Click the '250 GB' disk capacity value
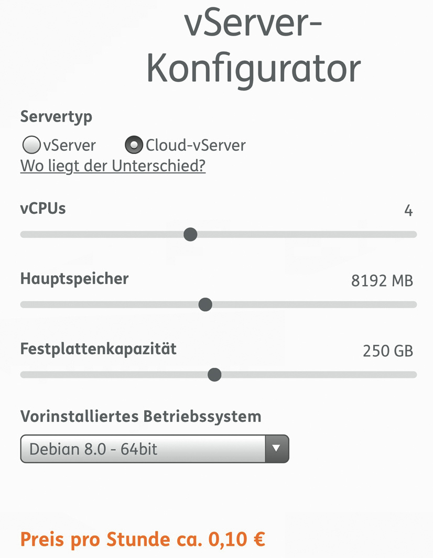Image resolution: width=433 pixels, height=558 pixels. click(387, 351)
